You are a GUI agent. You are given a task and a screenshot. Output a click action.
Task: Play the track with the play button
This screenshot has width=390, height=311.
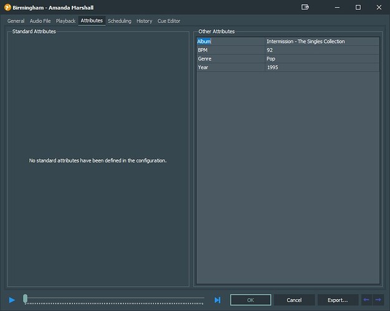coord(12,300)
